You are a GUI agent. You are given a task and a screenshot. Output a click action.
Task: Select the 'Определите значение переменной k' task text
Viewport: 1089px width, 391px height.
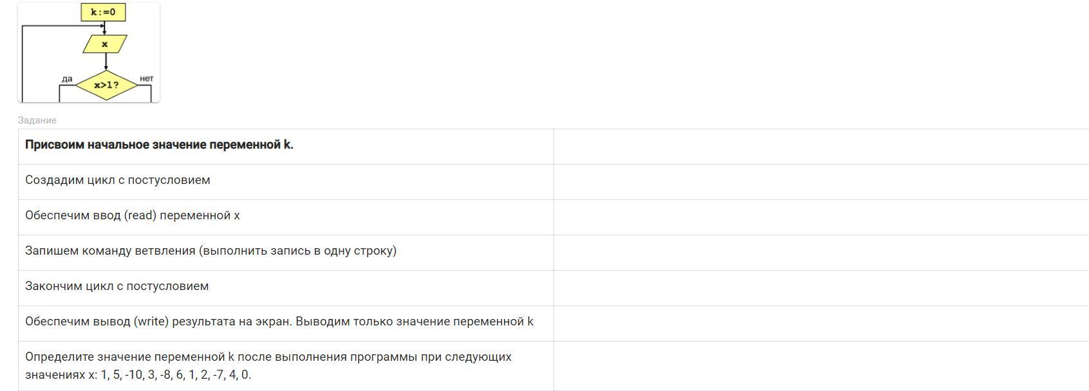click(268, 365)
